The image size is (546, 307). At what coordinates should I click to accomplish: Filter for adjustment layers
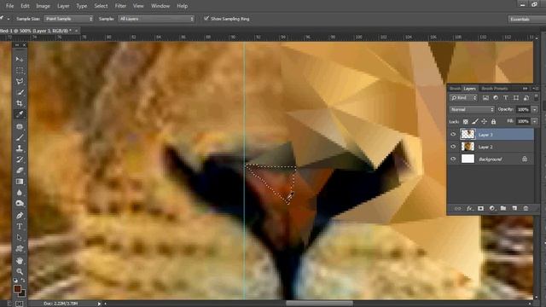496,98
